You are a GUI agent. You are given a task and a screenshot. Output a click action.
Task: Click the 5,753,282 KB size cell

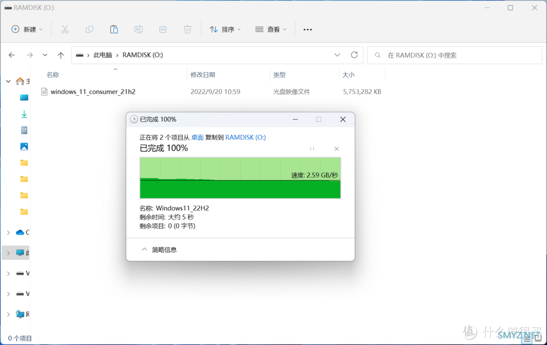pyautogui.click(x=362, y=92)
